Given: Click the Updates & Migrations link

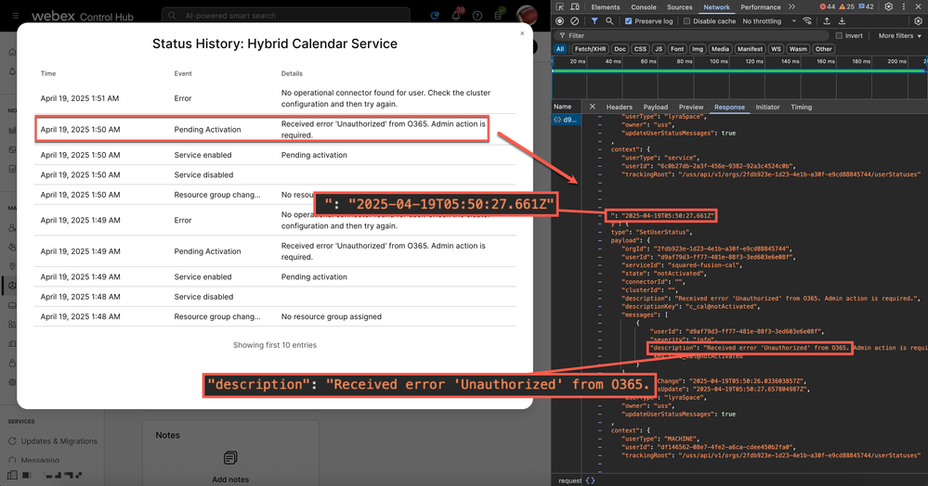Looking at the screenshot, I should pos(59,441).
